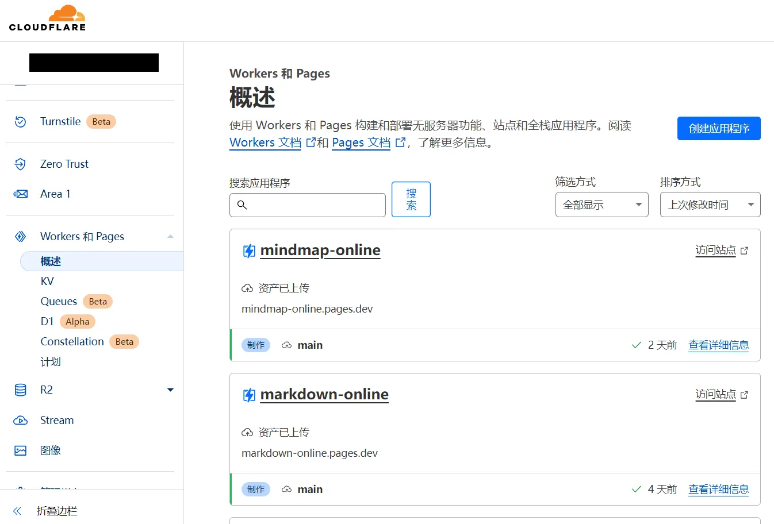Click the upload cloud icon under markdown-online

(247, 433)
